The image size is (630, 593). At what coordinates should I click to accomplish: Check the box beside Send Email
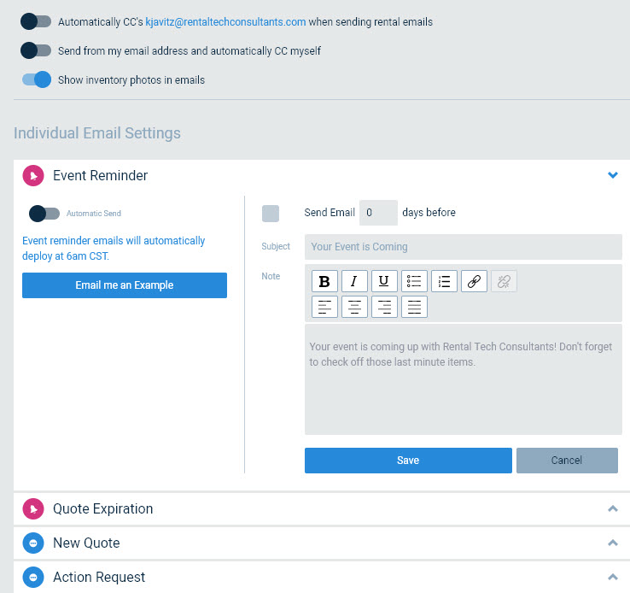click(x=271, y=214)
